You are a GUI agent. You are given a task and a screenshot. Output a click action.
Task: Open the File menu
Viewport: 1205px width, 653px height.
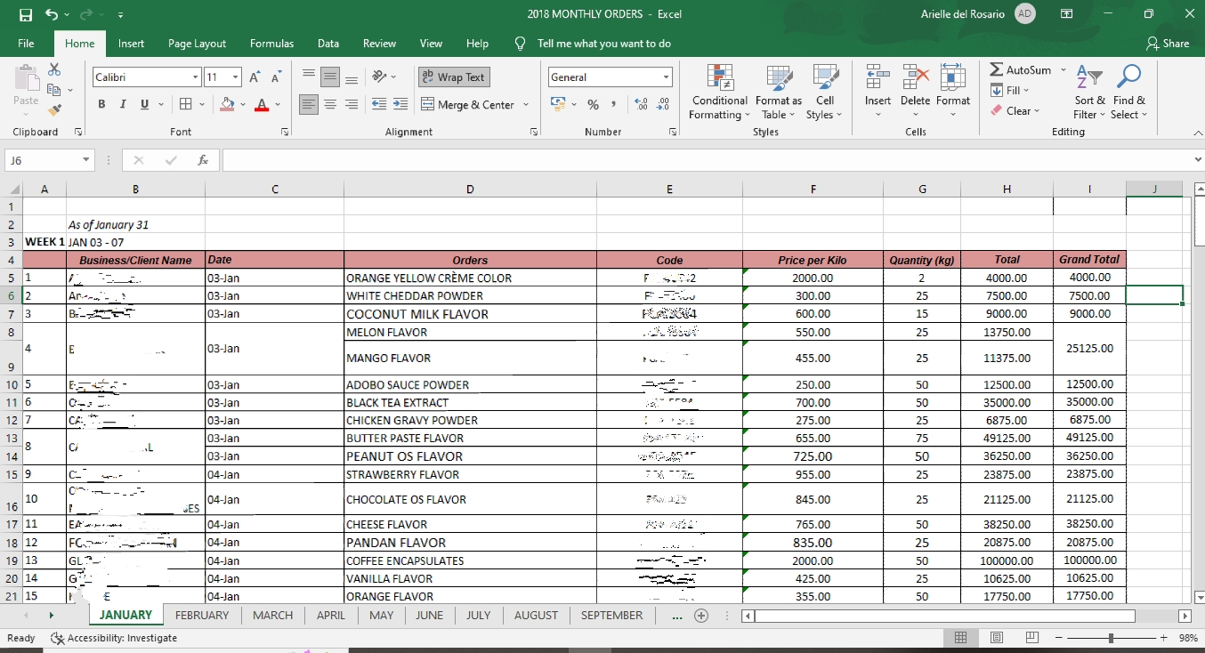click(x=26, y=44)
